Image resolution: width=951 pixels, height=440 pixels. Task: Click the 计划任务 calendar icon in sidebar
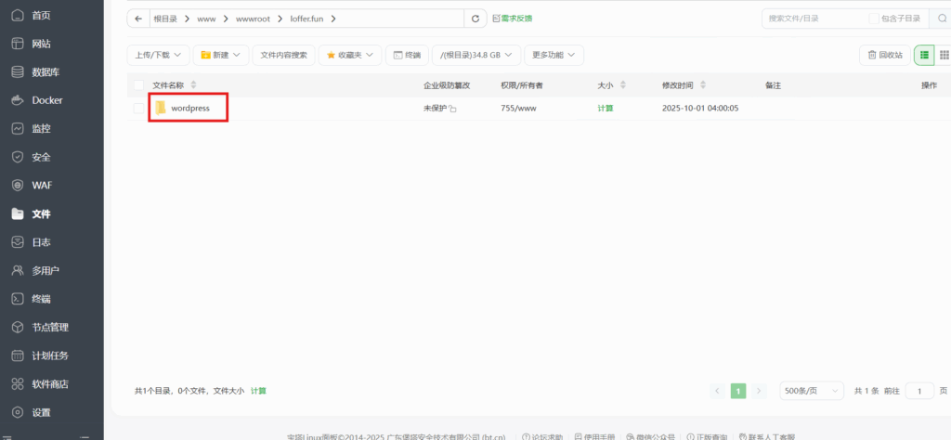(19, 356)
